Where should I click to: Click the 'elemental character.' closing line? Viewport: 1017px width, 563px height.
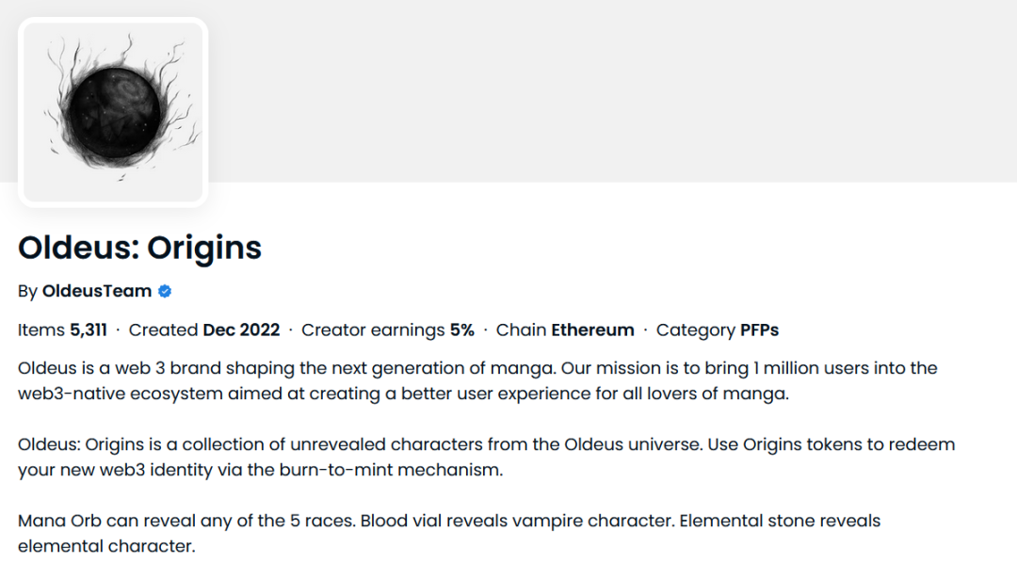click(105, 546)
